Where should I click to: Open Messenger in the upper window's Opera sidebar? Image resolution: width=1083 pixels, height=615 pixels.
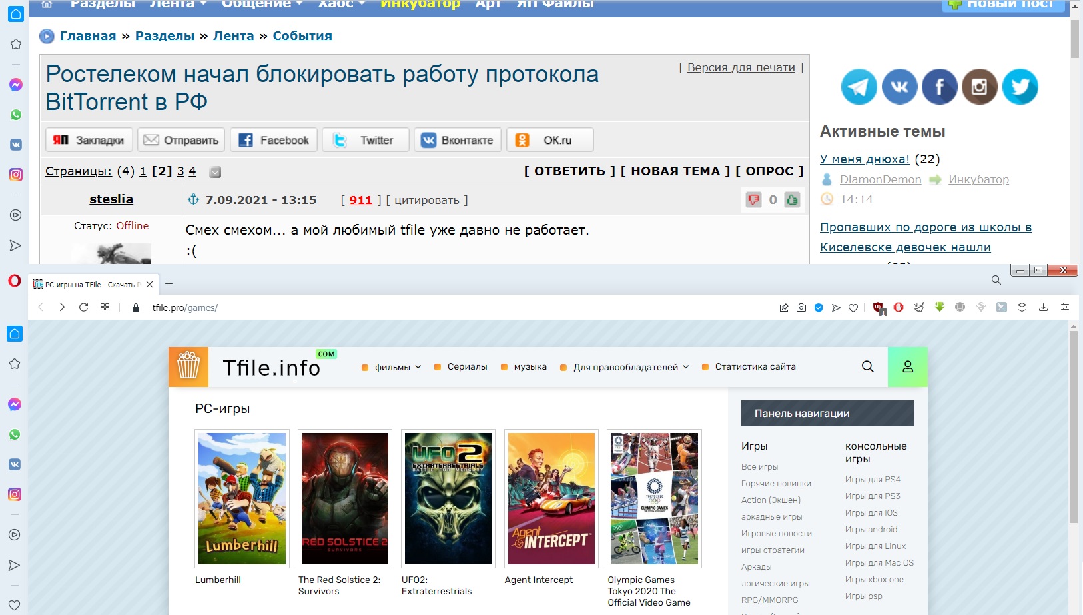[x=15, y=85]
